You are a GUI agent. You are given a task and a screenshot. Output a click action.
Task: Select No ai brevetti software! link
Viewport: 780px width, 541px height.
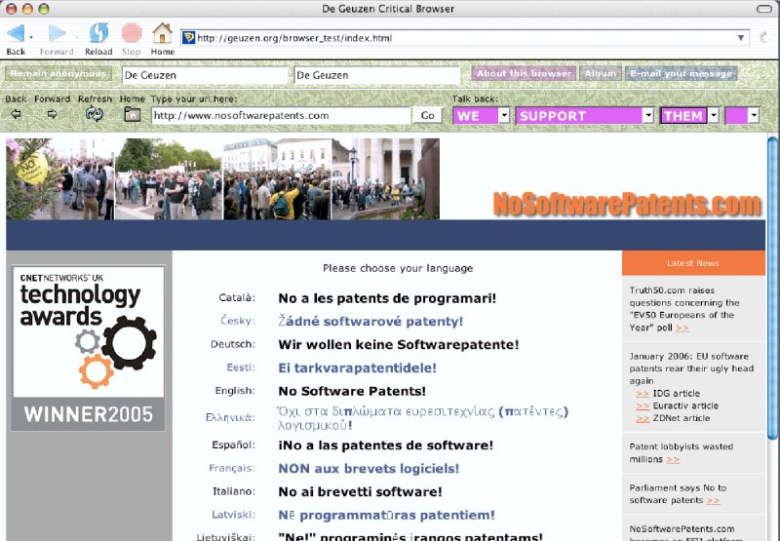click(x=360, y=491)
